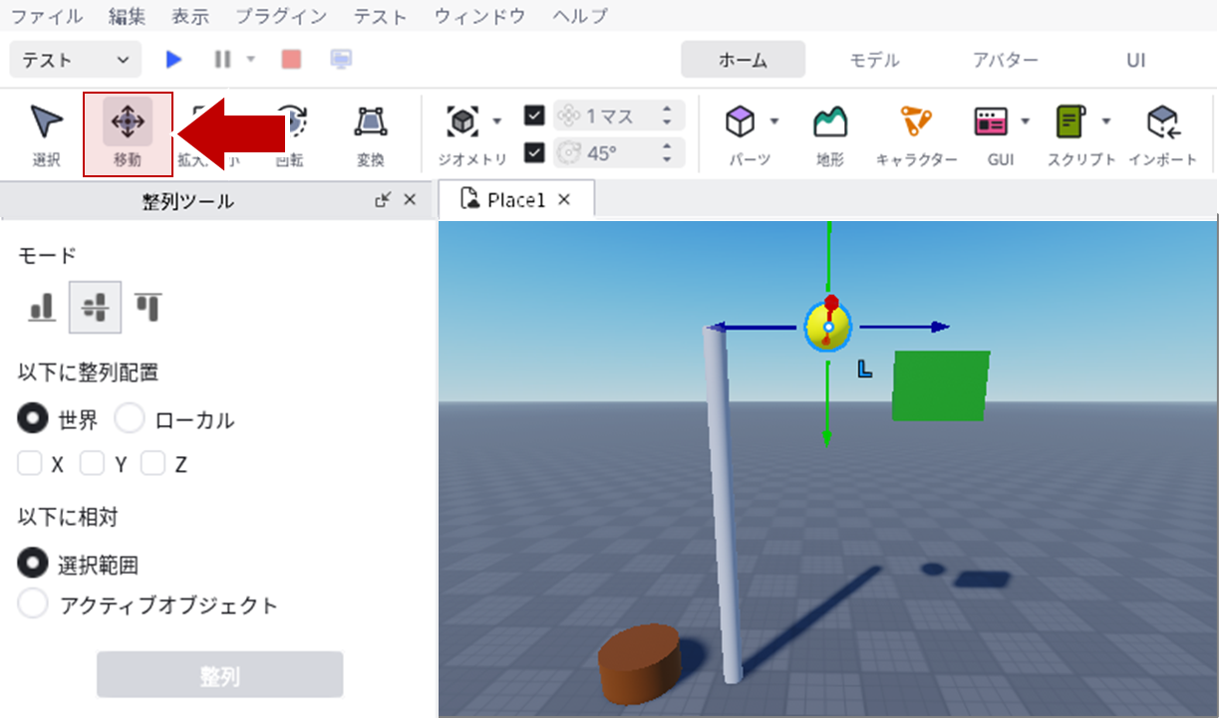
Task: Select the green block in viewport
Action: pos(941,385)
